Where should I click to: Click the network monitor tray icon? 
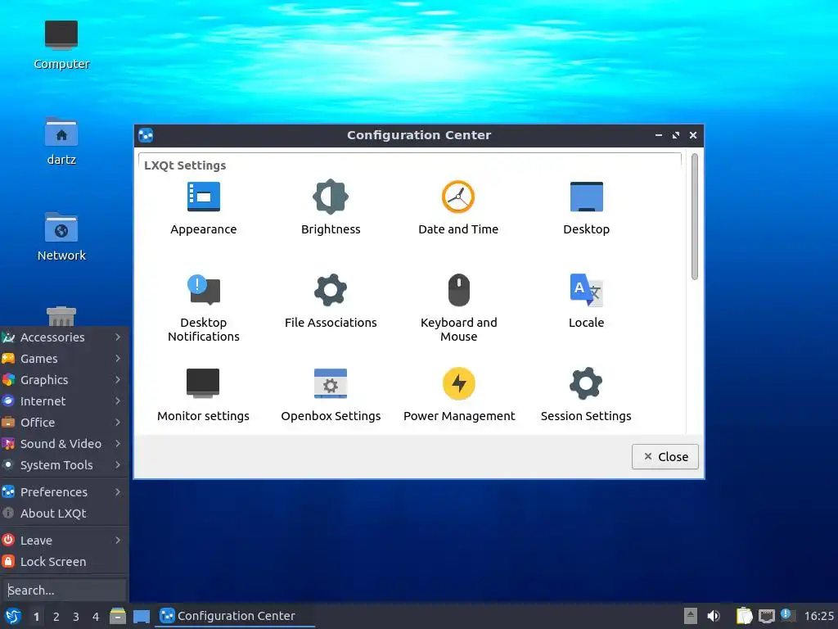(766, 616)
